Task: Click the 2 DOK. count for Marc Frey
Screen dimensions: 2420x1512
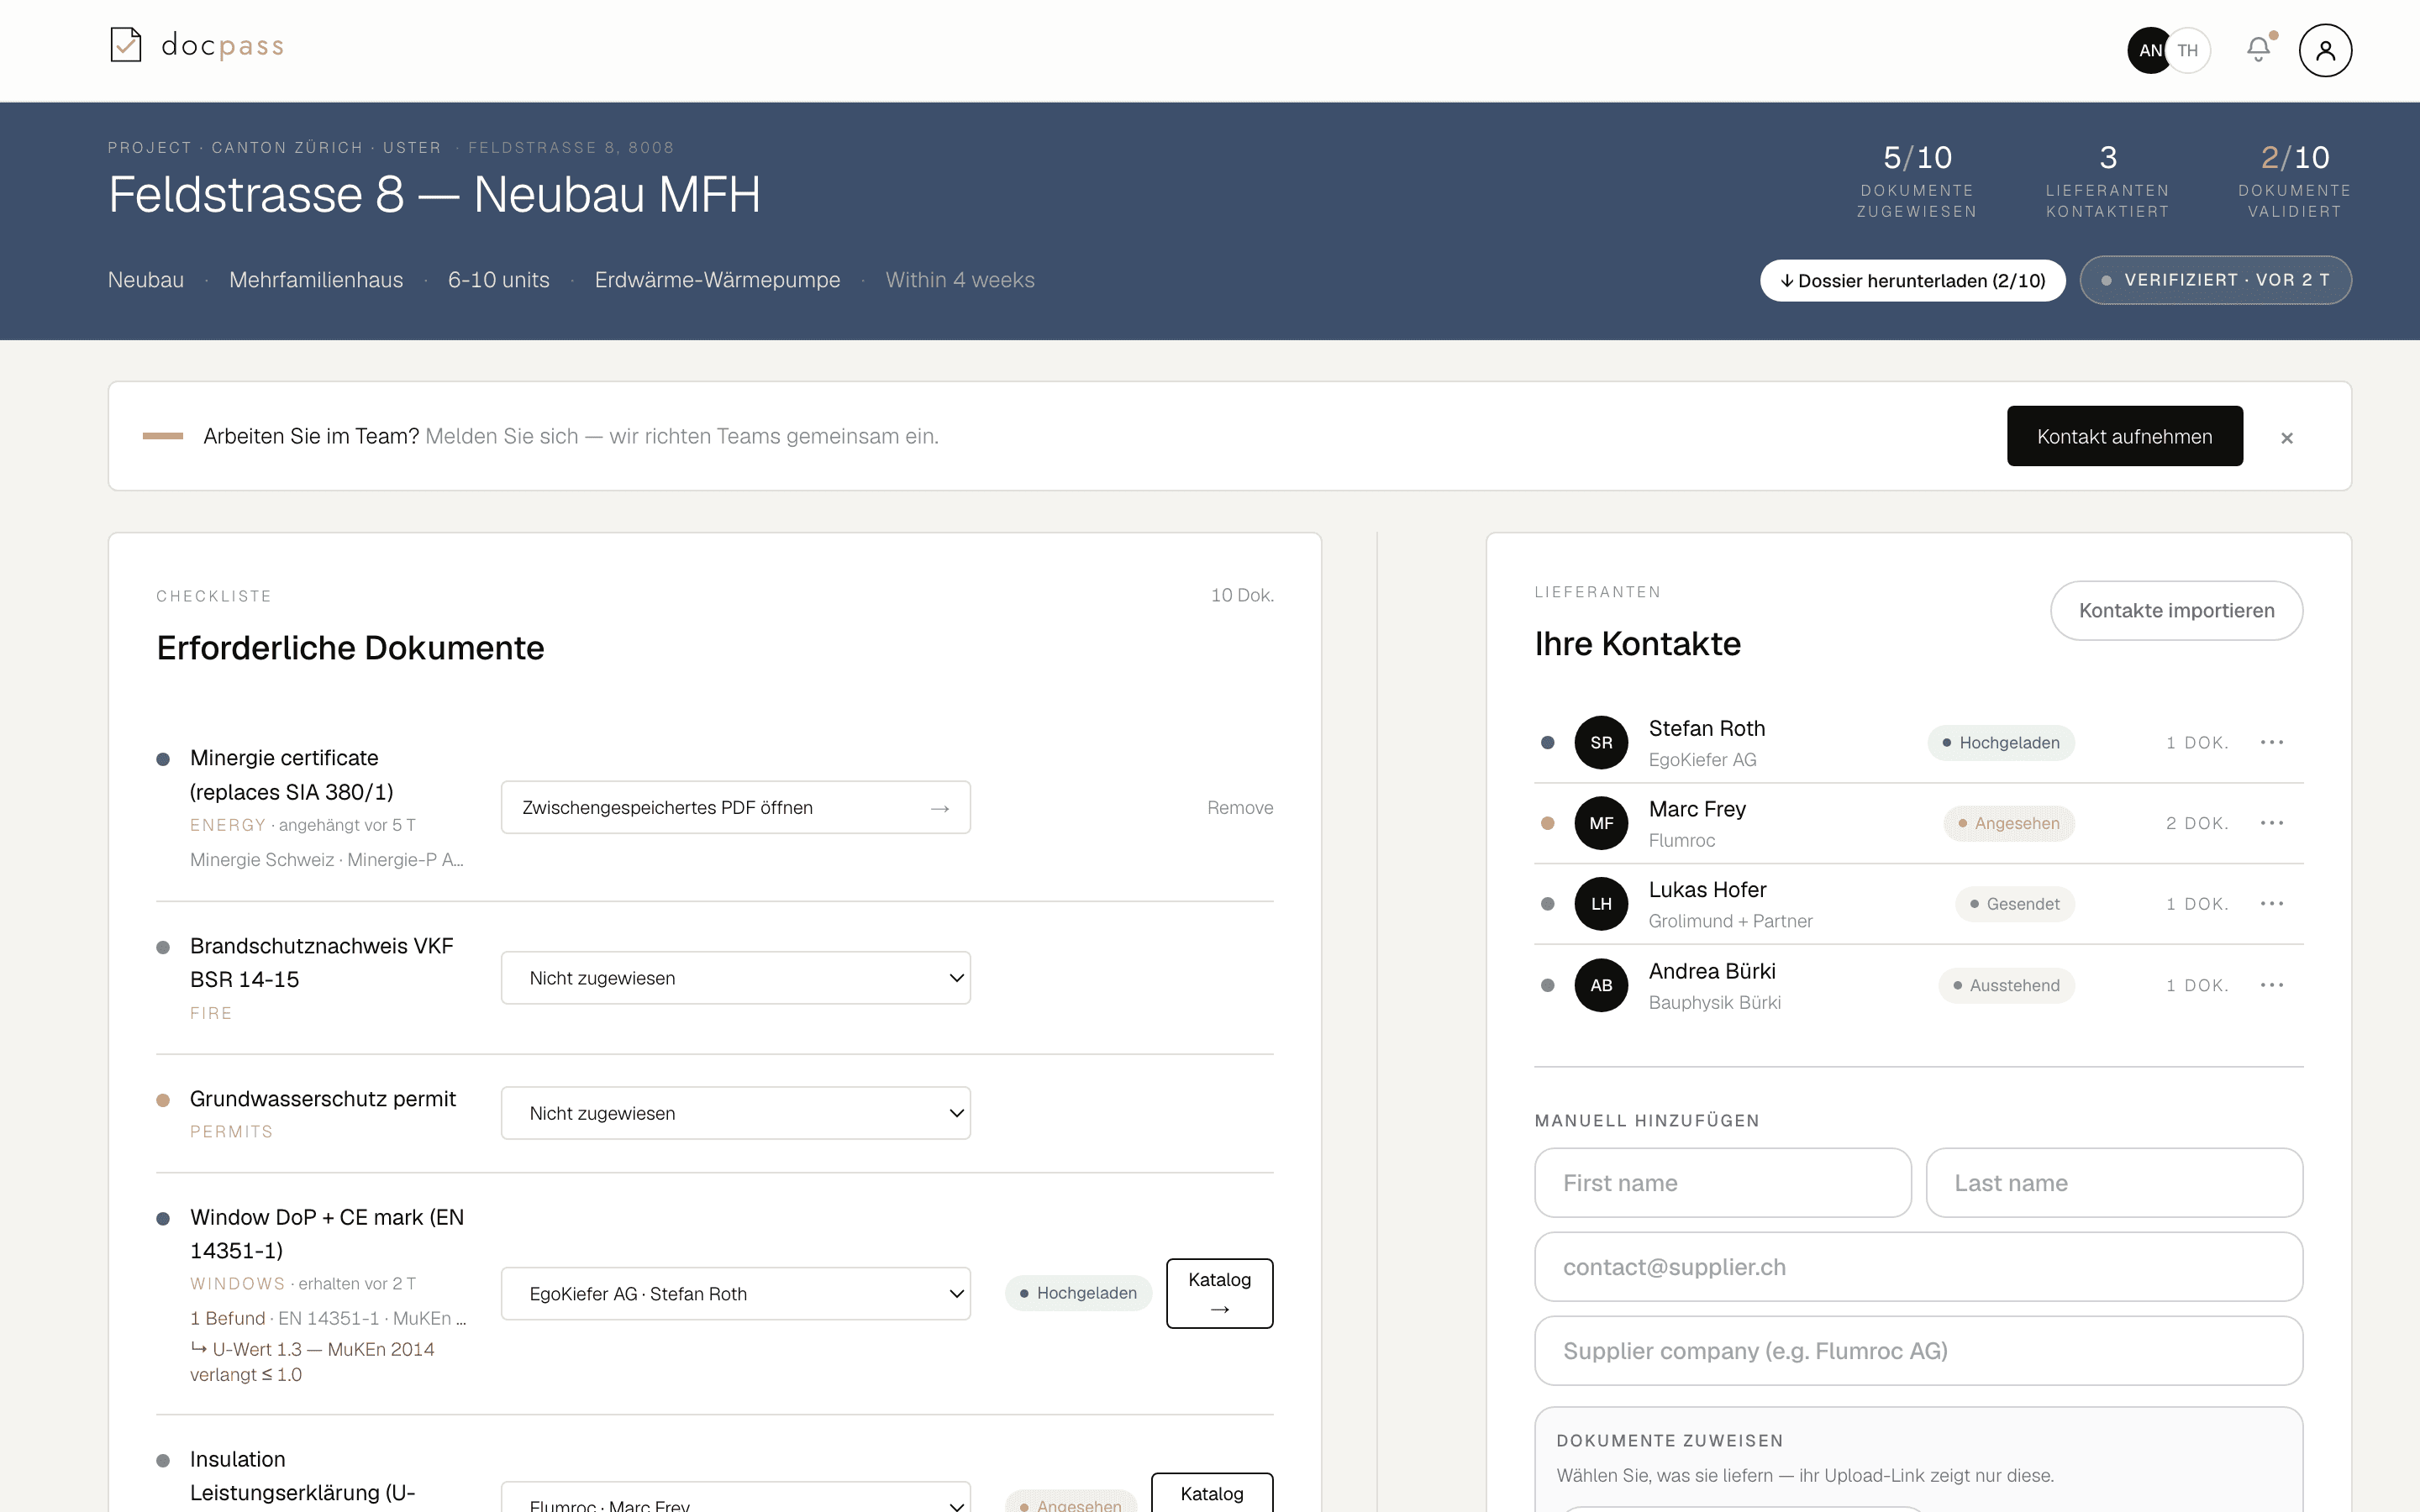Action: [2197, 824]
